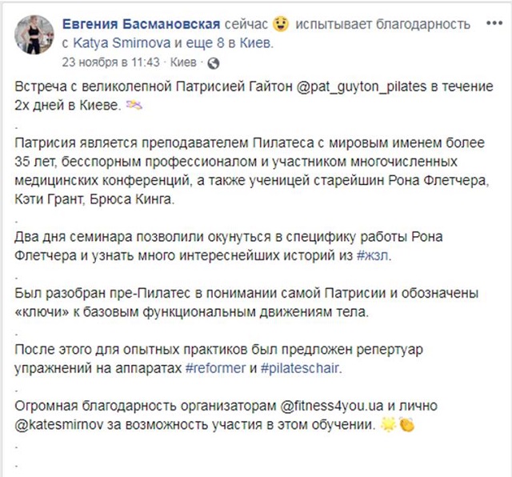Screen dimensions: 512x477
Task: Click the @fitness4you.ua mention
Action: pyautogui.click(x=332, y=406)
